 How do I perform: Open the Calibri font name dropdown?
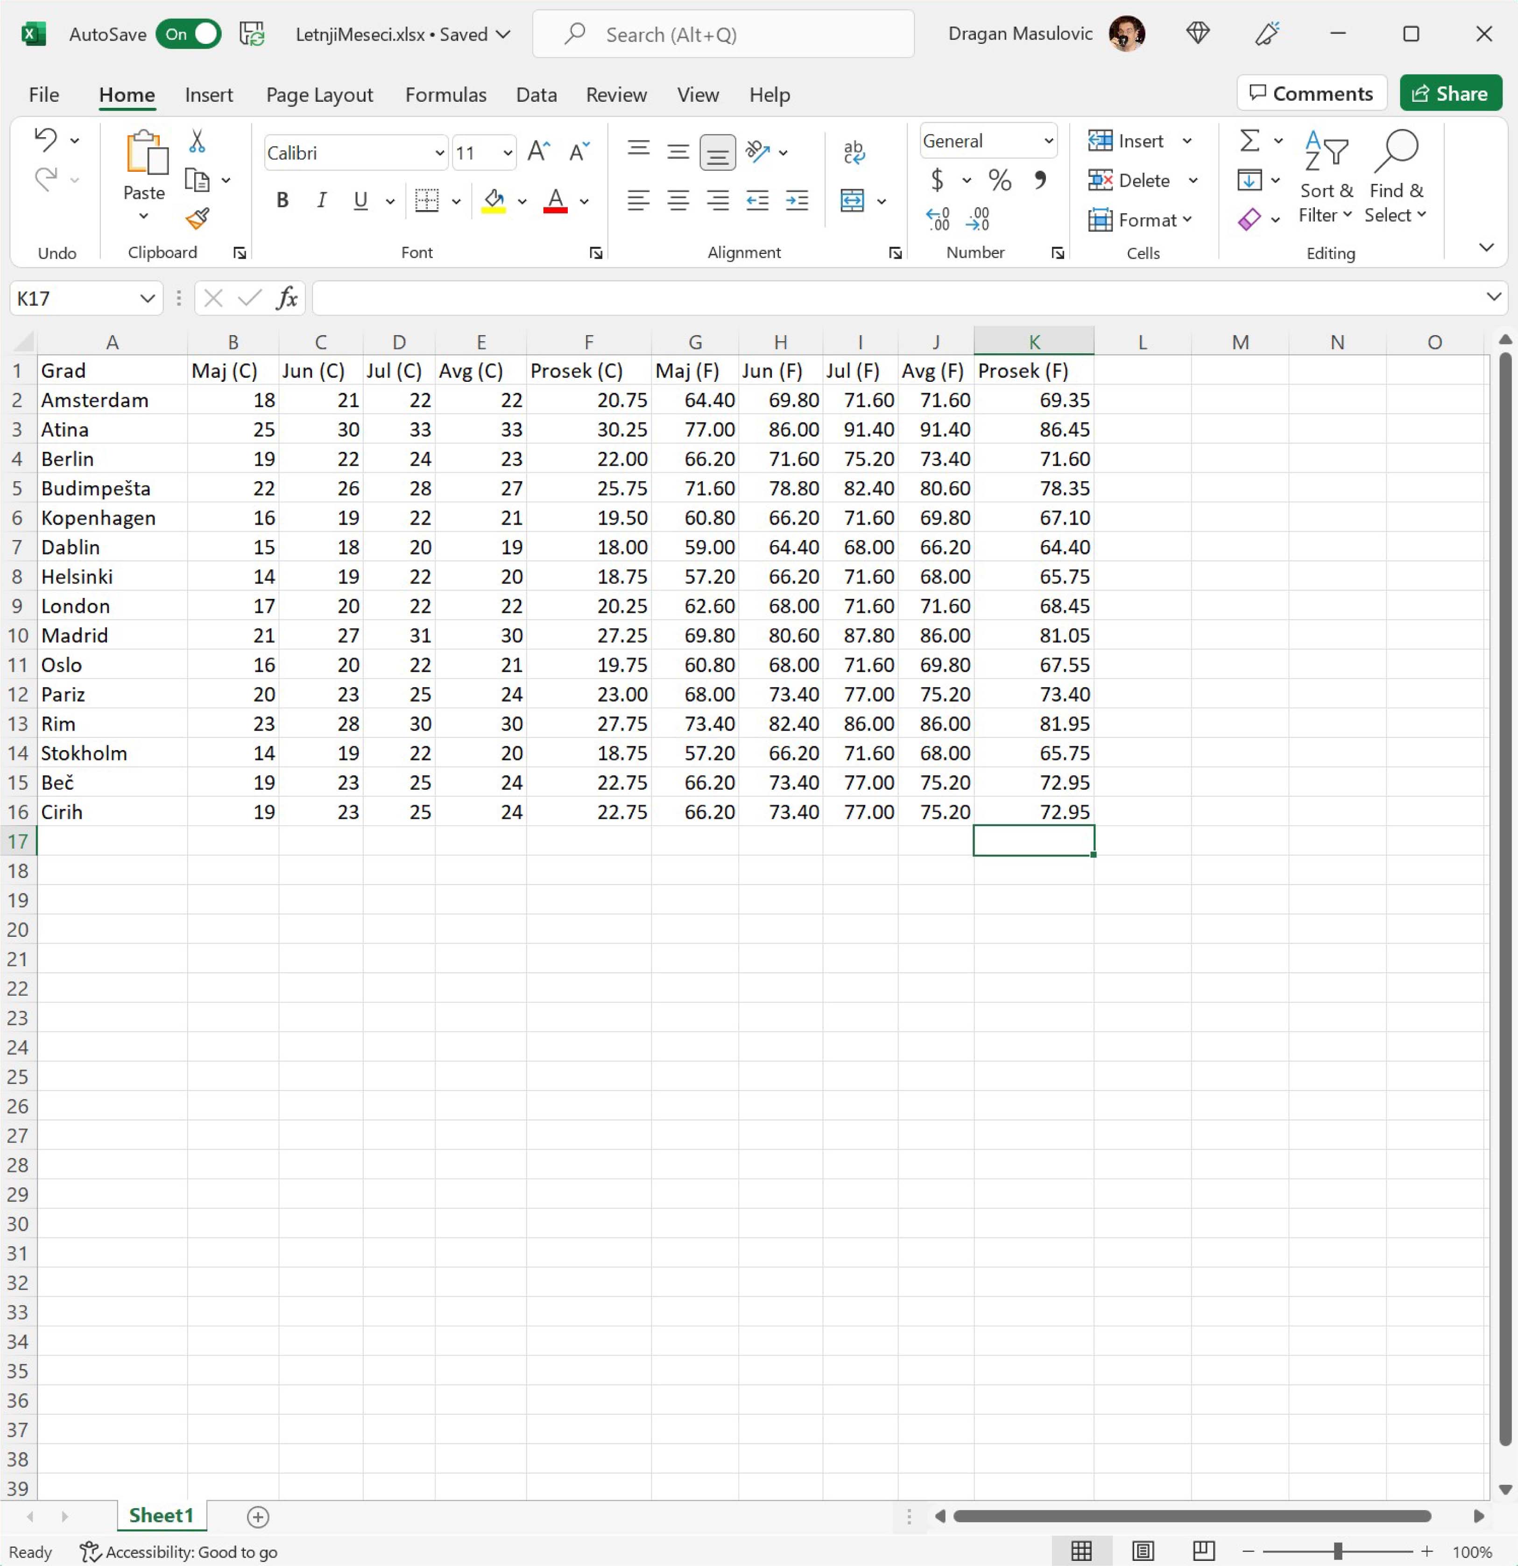(439, 153)
